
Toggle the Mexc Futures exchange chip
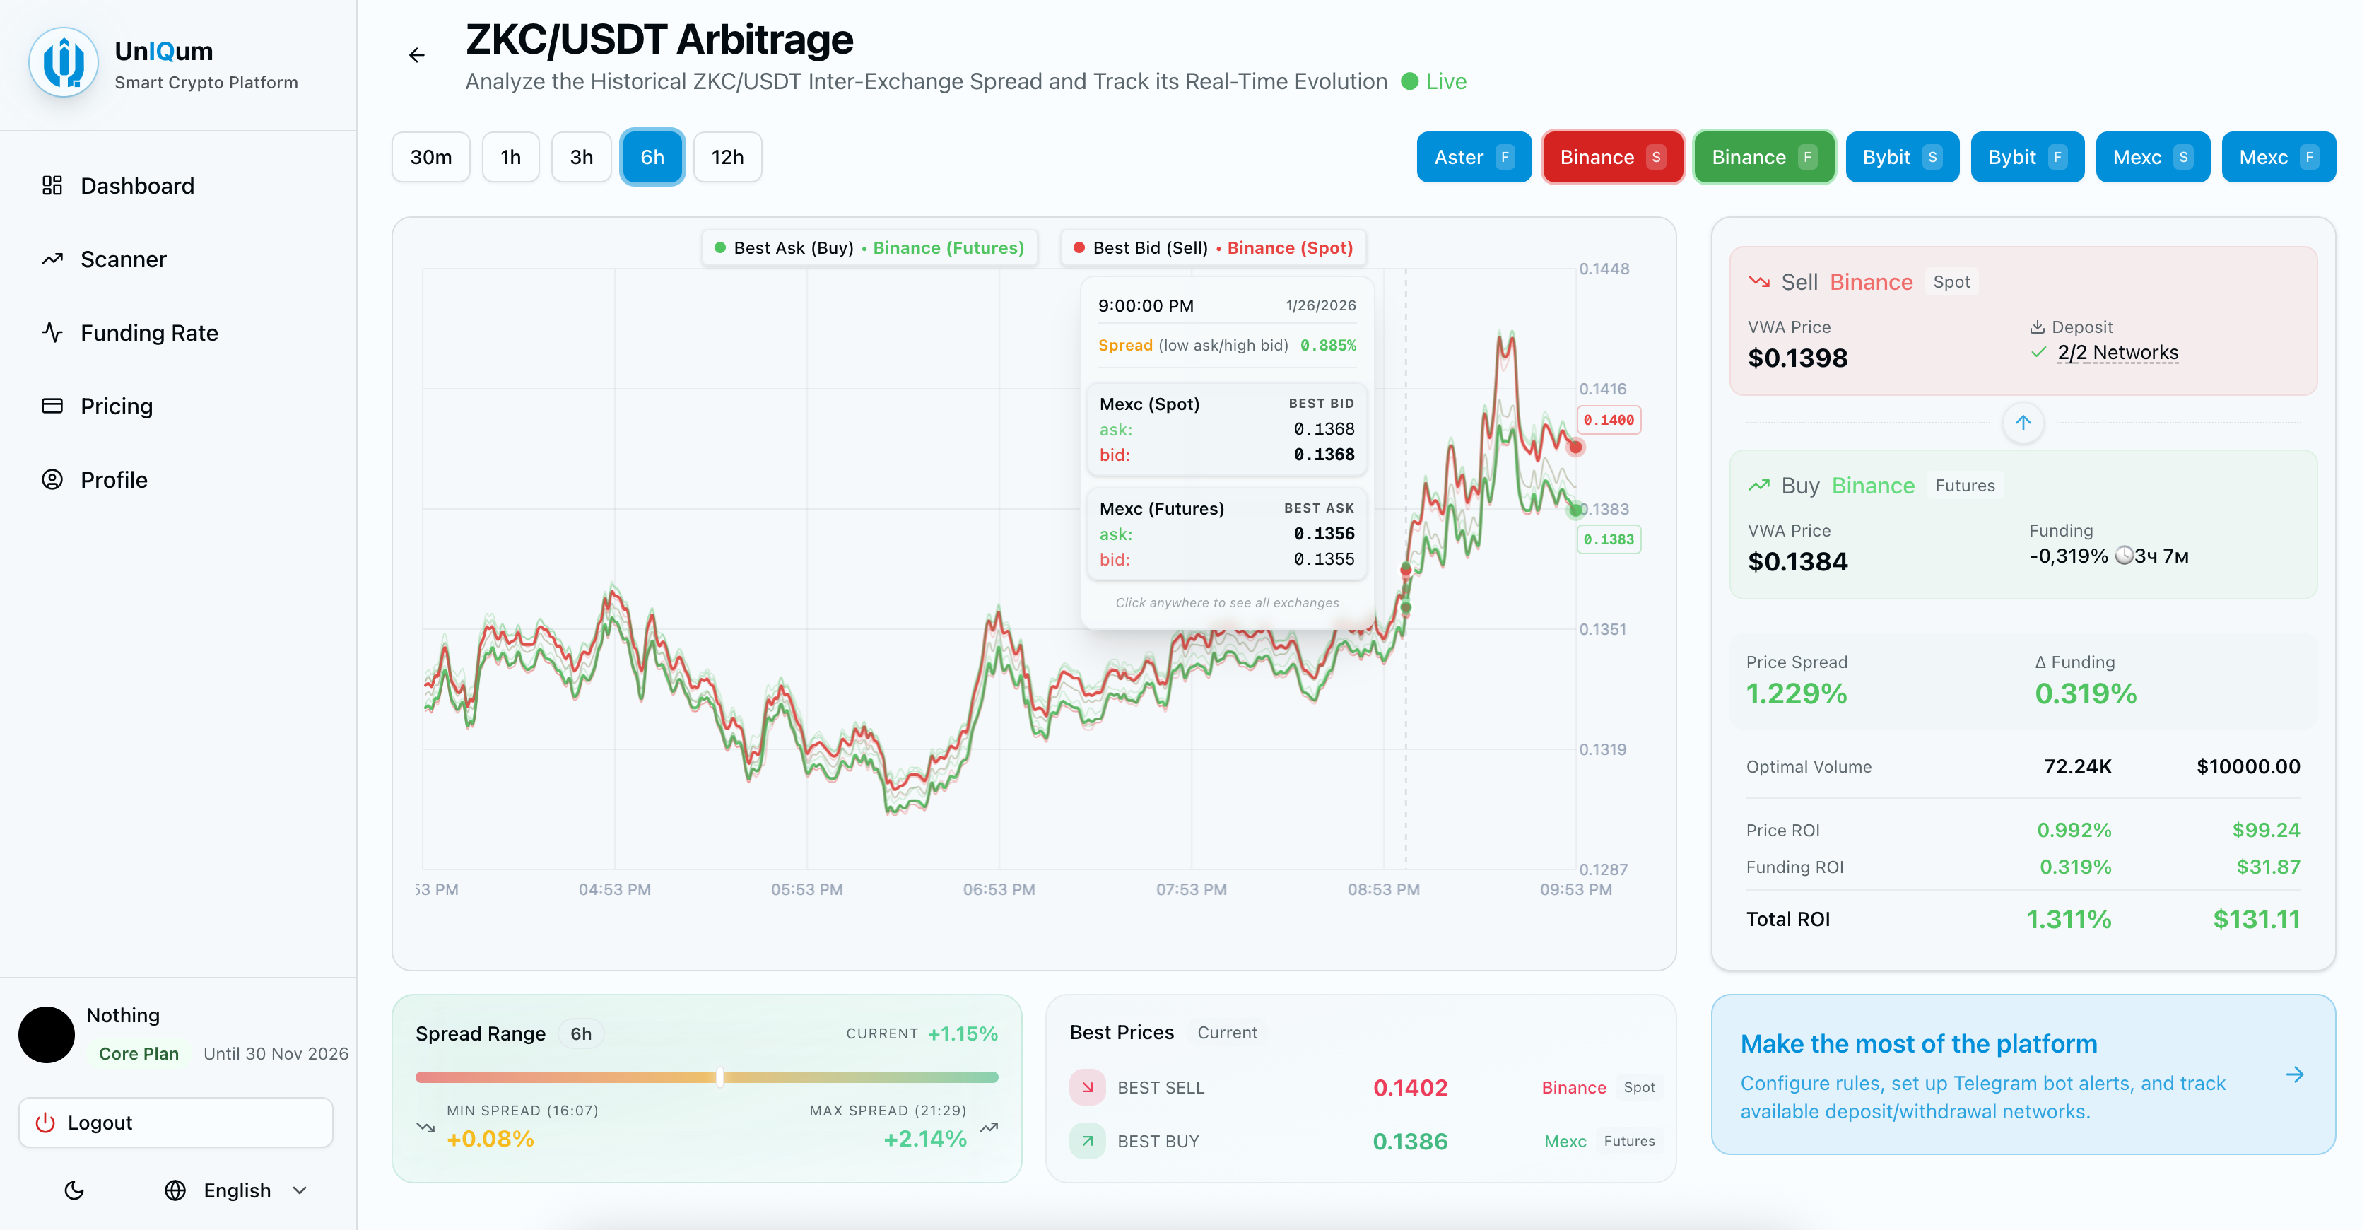click(2278, 157)
